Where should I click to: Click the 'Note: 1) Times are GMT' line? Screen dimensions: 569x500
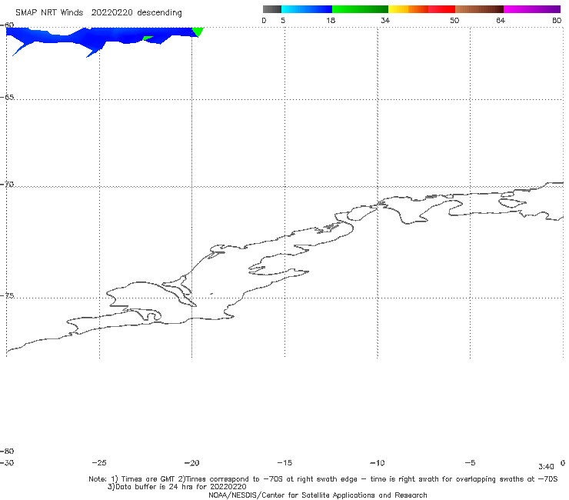(x=323, y=479)
